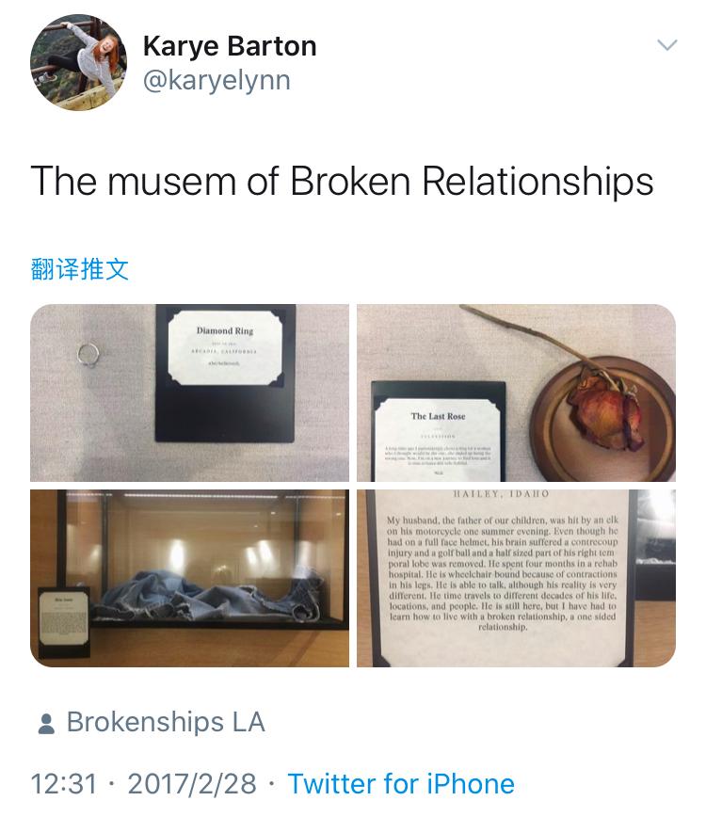
Task: Open the Diamond Ring photo
Action: 189,392
